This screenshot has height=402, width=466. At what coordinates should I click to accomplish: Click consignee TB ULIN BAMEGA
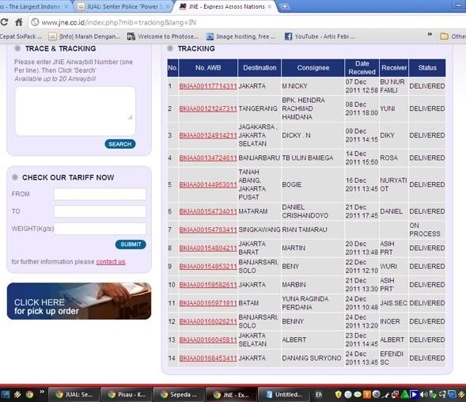[308, 158]
